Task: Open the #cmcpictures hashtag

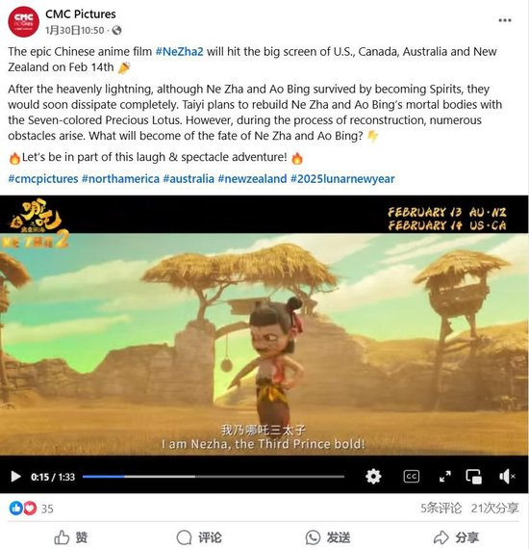Action: [x=43, y=179]
